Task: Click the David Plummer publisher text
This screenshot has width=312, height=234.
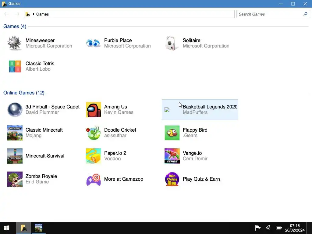Action: click(42, 112)
